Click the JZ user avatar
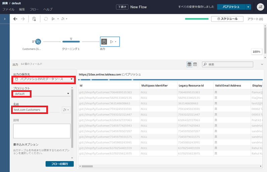The height and width of the screenshot is (172, 267). click(x=260, y=7)
